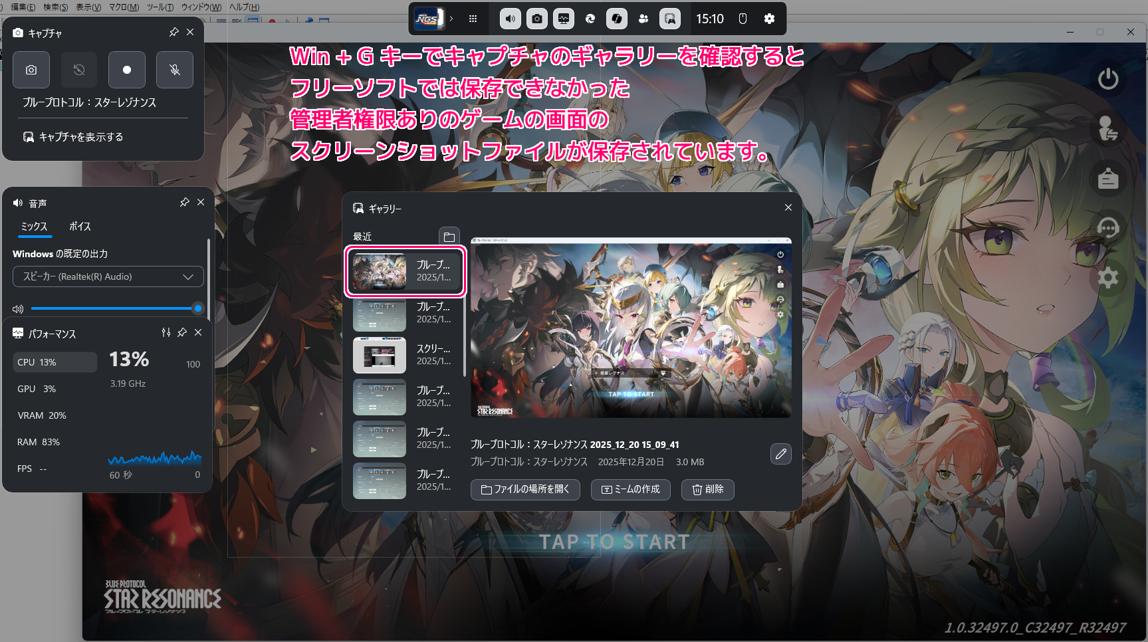Open performance options sliders icon
This screenshot has width=1148, height=642.
pyautogui.click(x=166, y=332)
